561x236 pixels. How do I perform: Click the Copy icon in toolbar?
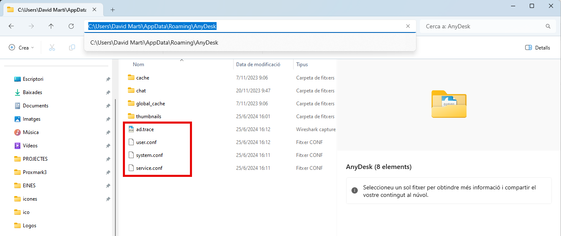[72, 47]
